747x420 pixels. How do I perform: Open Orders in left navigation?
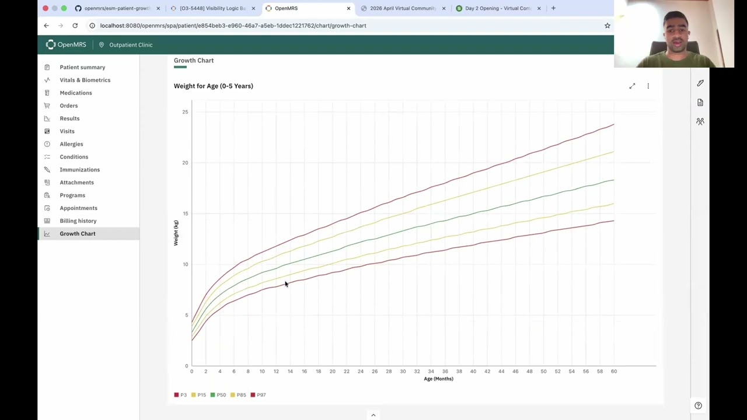(x=68, y=106)
